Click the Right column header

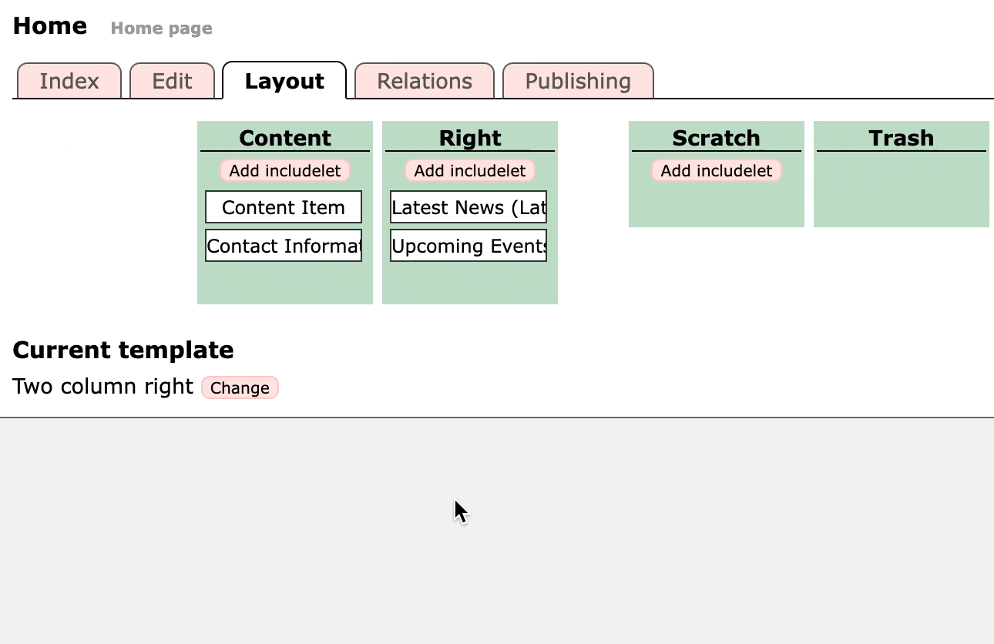[x=469, y=137]
